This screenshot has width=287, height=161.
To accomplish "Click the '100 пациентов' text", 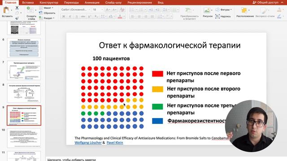I will click(x=111, y=59).
